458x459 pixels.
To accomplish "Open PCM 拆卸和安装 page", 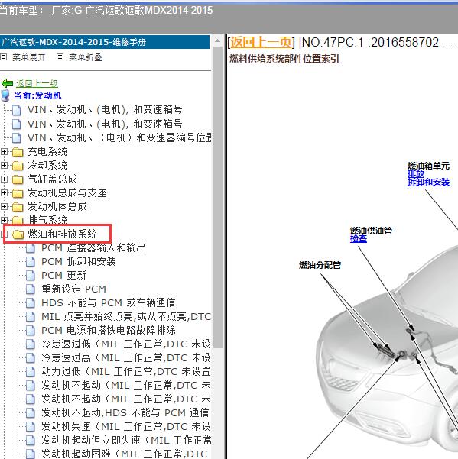I will click(79, 262).
